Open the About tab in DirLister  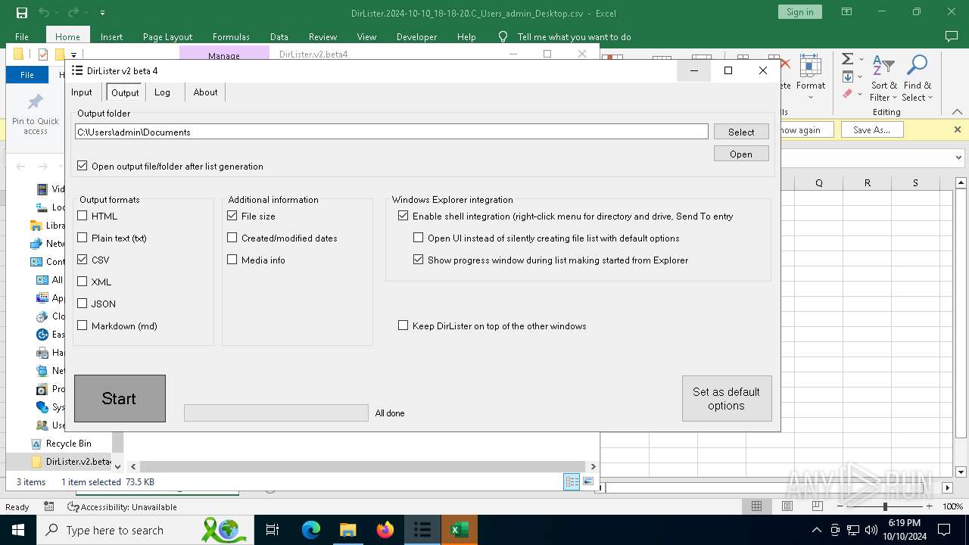pos(205,92)
